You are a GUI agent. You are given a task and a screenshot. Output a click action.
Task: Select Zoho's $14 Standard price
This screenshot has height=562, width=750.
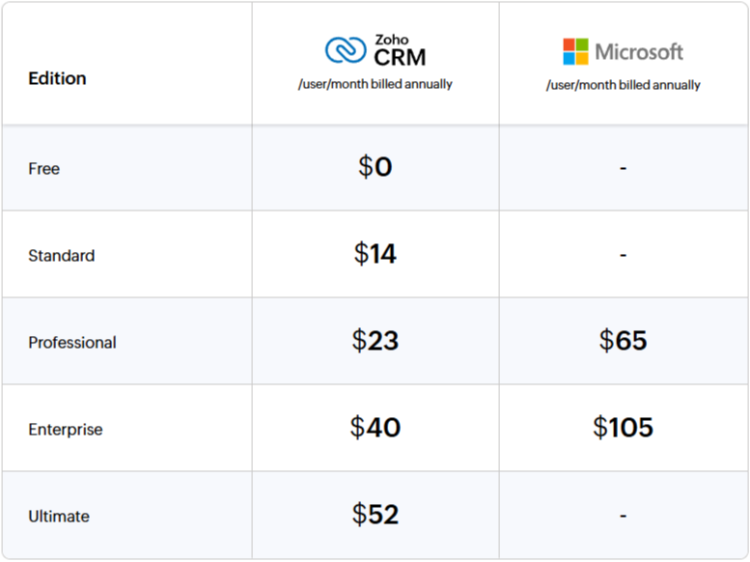375,253
